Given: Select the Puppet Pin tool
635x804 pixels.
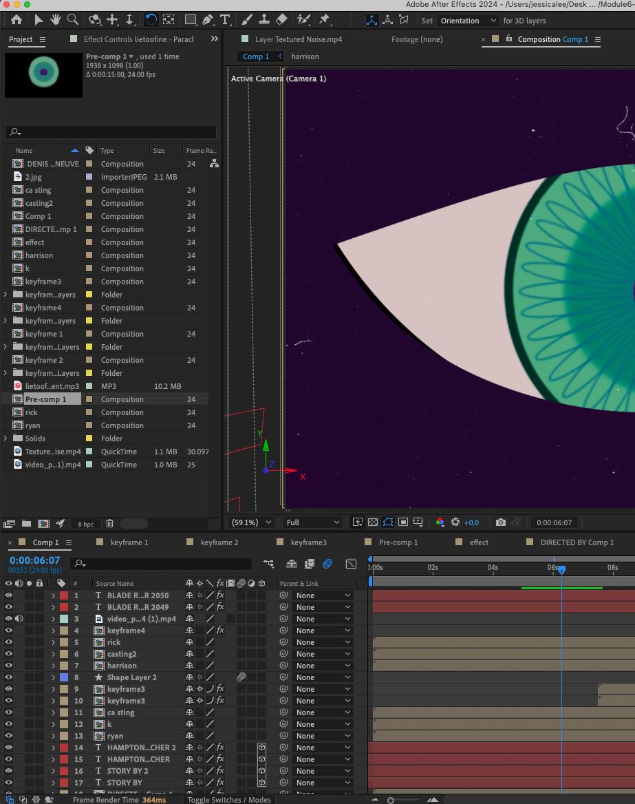Looking at the screenshot, I should pos(325,20).
